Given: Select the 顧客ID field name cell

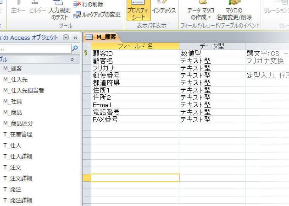Looking at the screenshot, I should point(135,54).
